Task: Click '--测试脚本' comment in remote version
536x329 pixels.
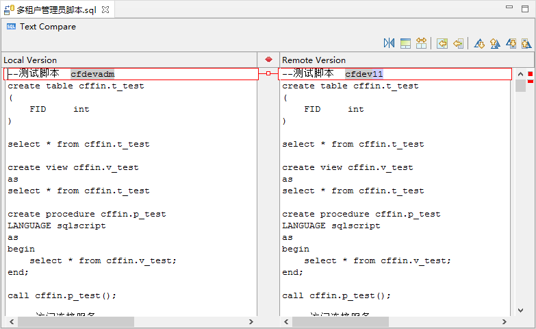Action: [308, 73]
